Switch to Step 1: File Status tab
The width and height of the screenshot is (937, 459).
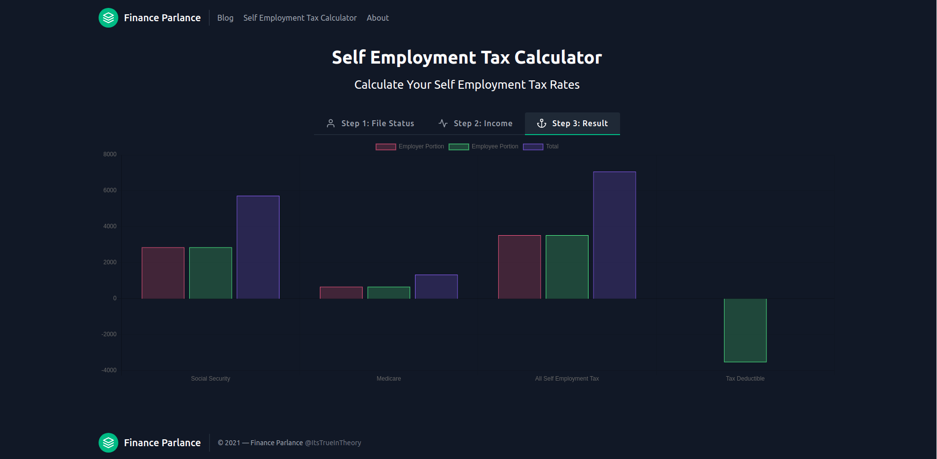pos(378,123)
